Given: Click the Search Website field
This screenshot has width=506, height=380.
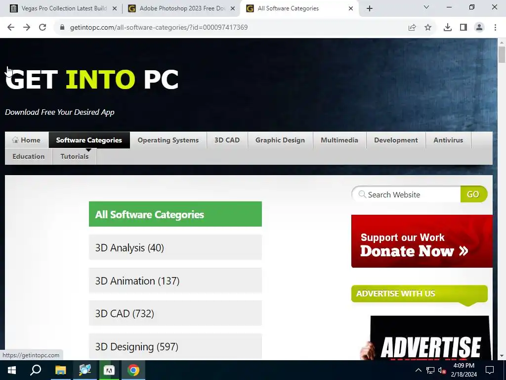Looking at the screenshot, I should pos(406,194).
